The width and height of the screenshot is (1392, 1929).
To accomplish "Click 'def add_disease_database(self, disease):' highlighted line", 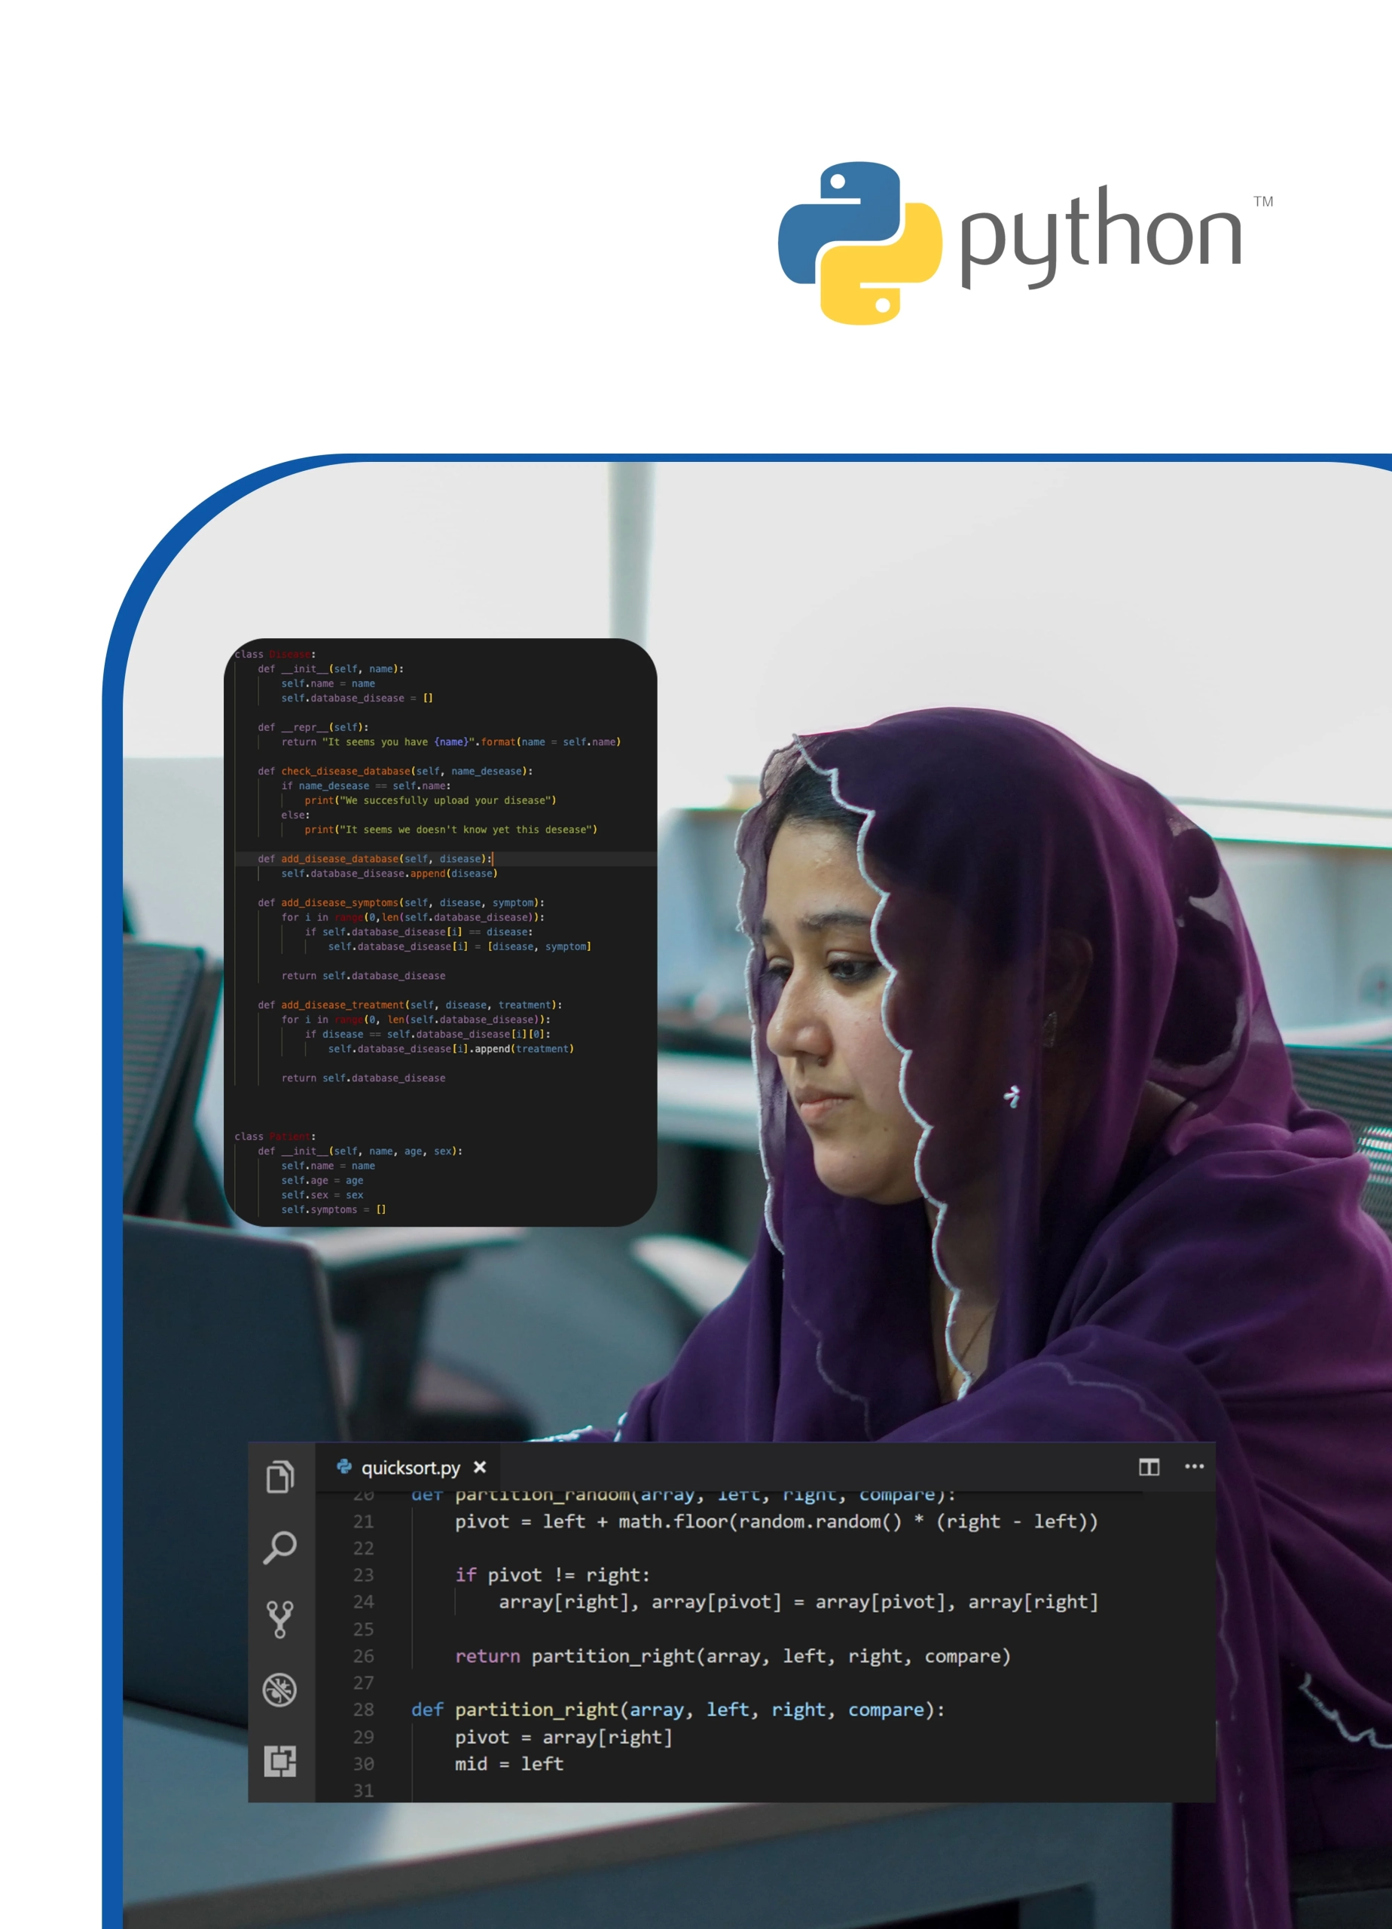I will (375, 859).
